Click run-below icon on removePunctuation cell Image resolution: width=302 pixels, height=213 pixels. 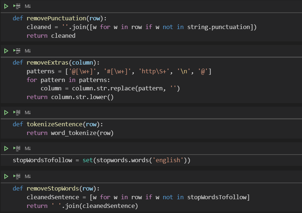[17, 6]
